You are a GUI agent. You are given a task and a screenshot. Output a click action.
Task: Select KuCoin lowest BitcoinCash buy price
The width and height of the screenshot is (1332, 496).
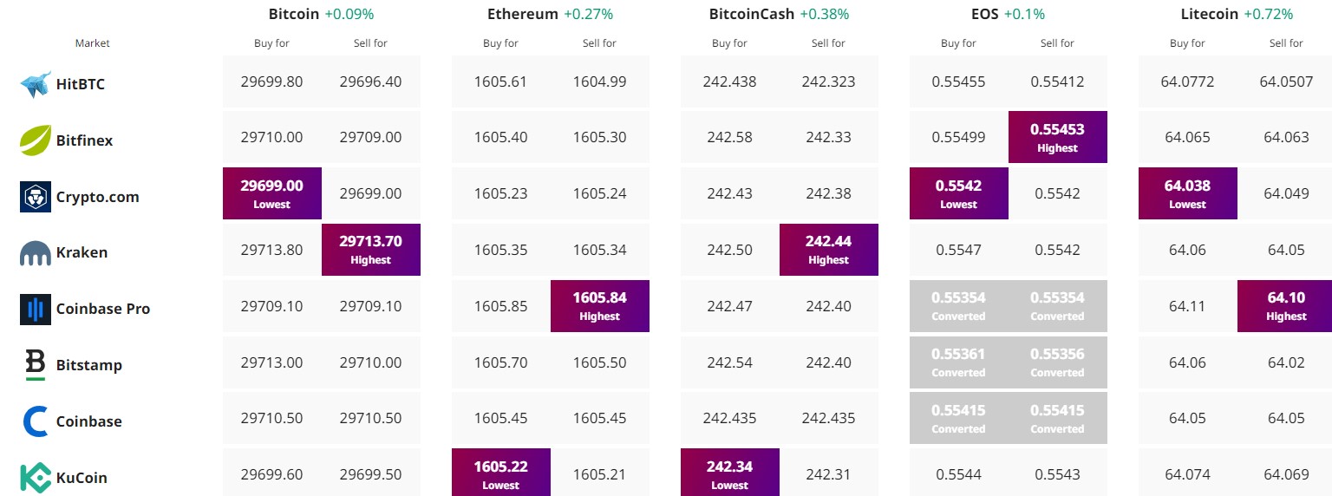pos(730,474)
